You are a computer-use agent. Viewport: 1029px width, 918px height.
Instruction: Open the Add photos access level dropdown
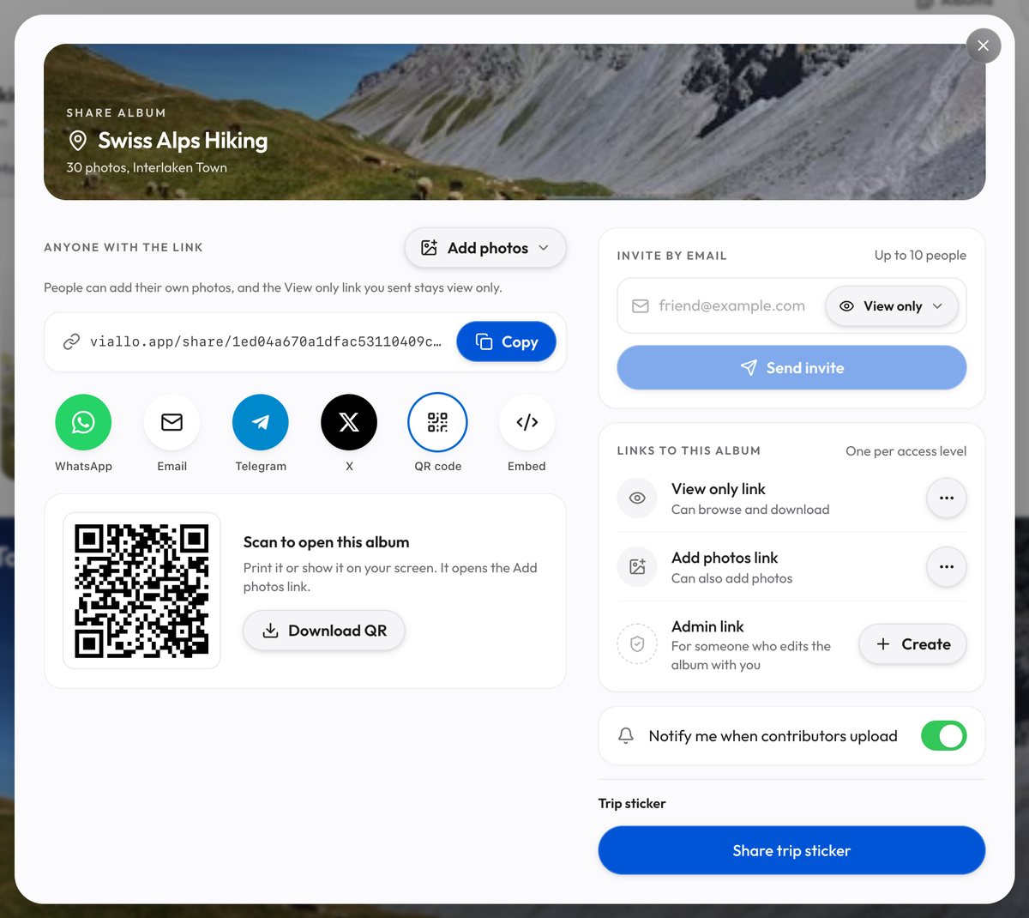click(x=485, y=248)
